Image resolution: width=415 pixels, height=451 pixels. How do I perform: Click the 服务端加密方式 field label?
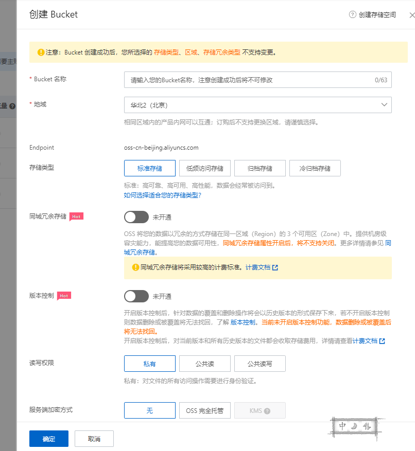[51, 409]
